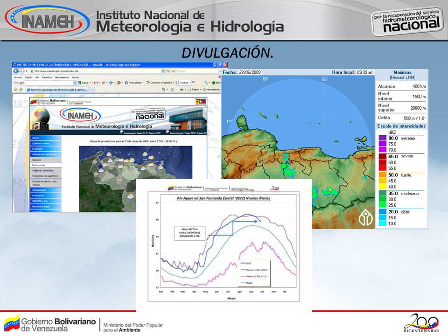Click the new tab button beside the INSTITUTO tab

(92, 90)
